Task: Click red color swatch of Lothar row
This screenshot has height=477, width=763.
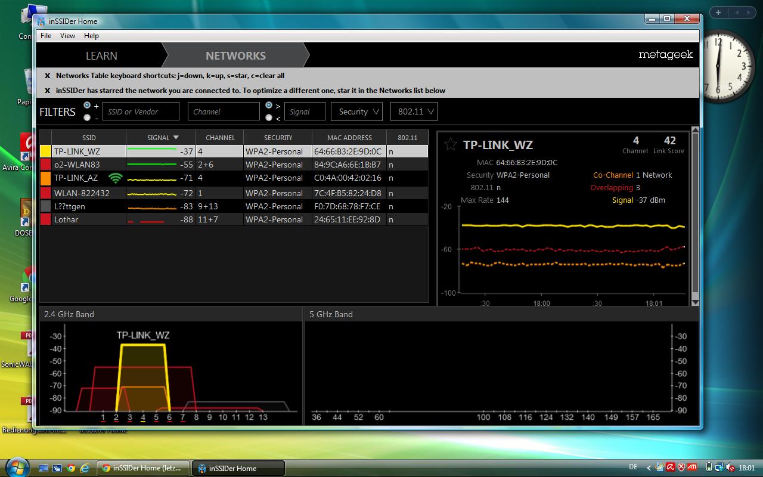Action: click(45, 219)
